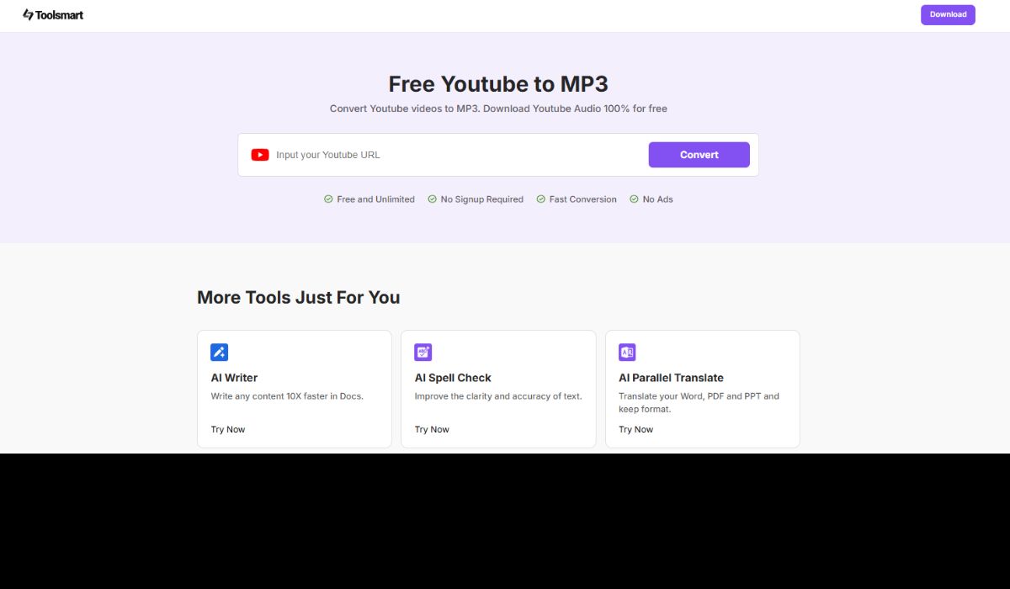Click the AI Parallel Translate icon

tap(627, 352)
